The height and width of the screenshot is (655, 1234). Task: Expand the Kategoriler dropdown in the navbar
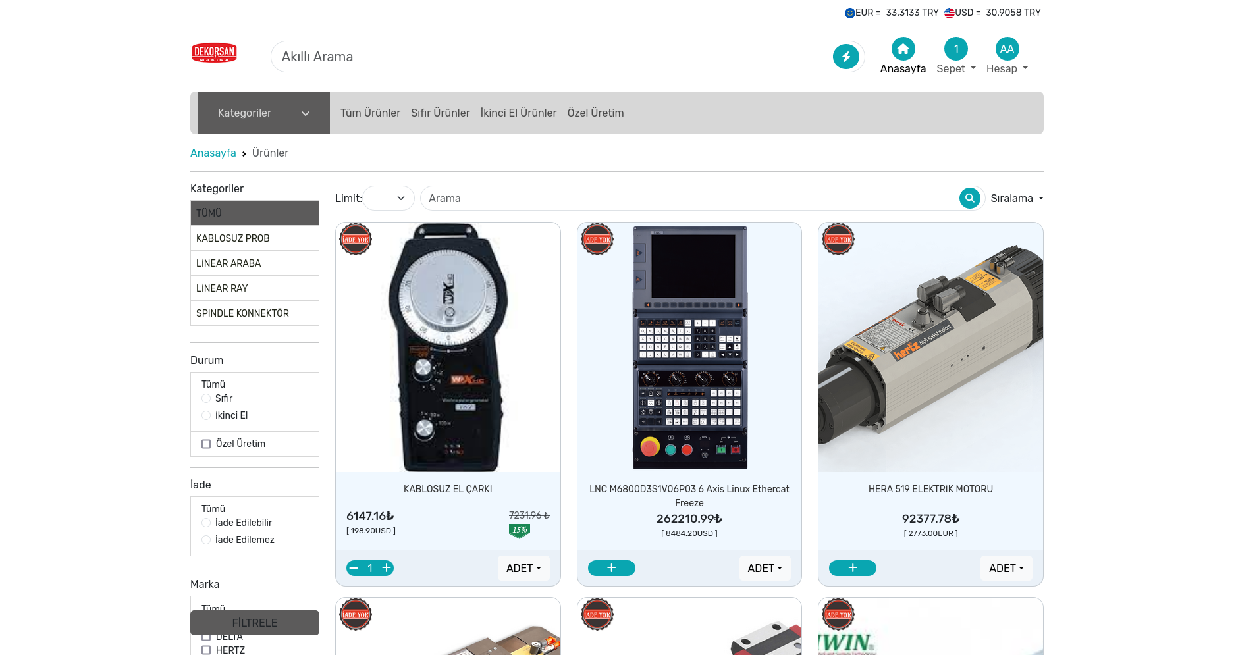click(x=264, y=113)
